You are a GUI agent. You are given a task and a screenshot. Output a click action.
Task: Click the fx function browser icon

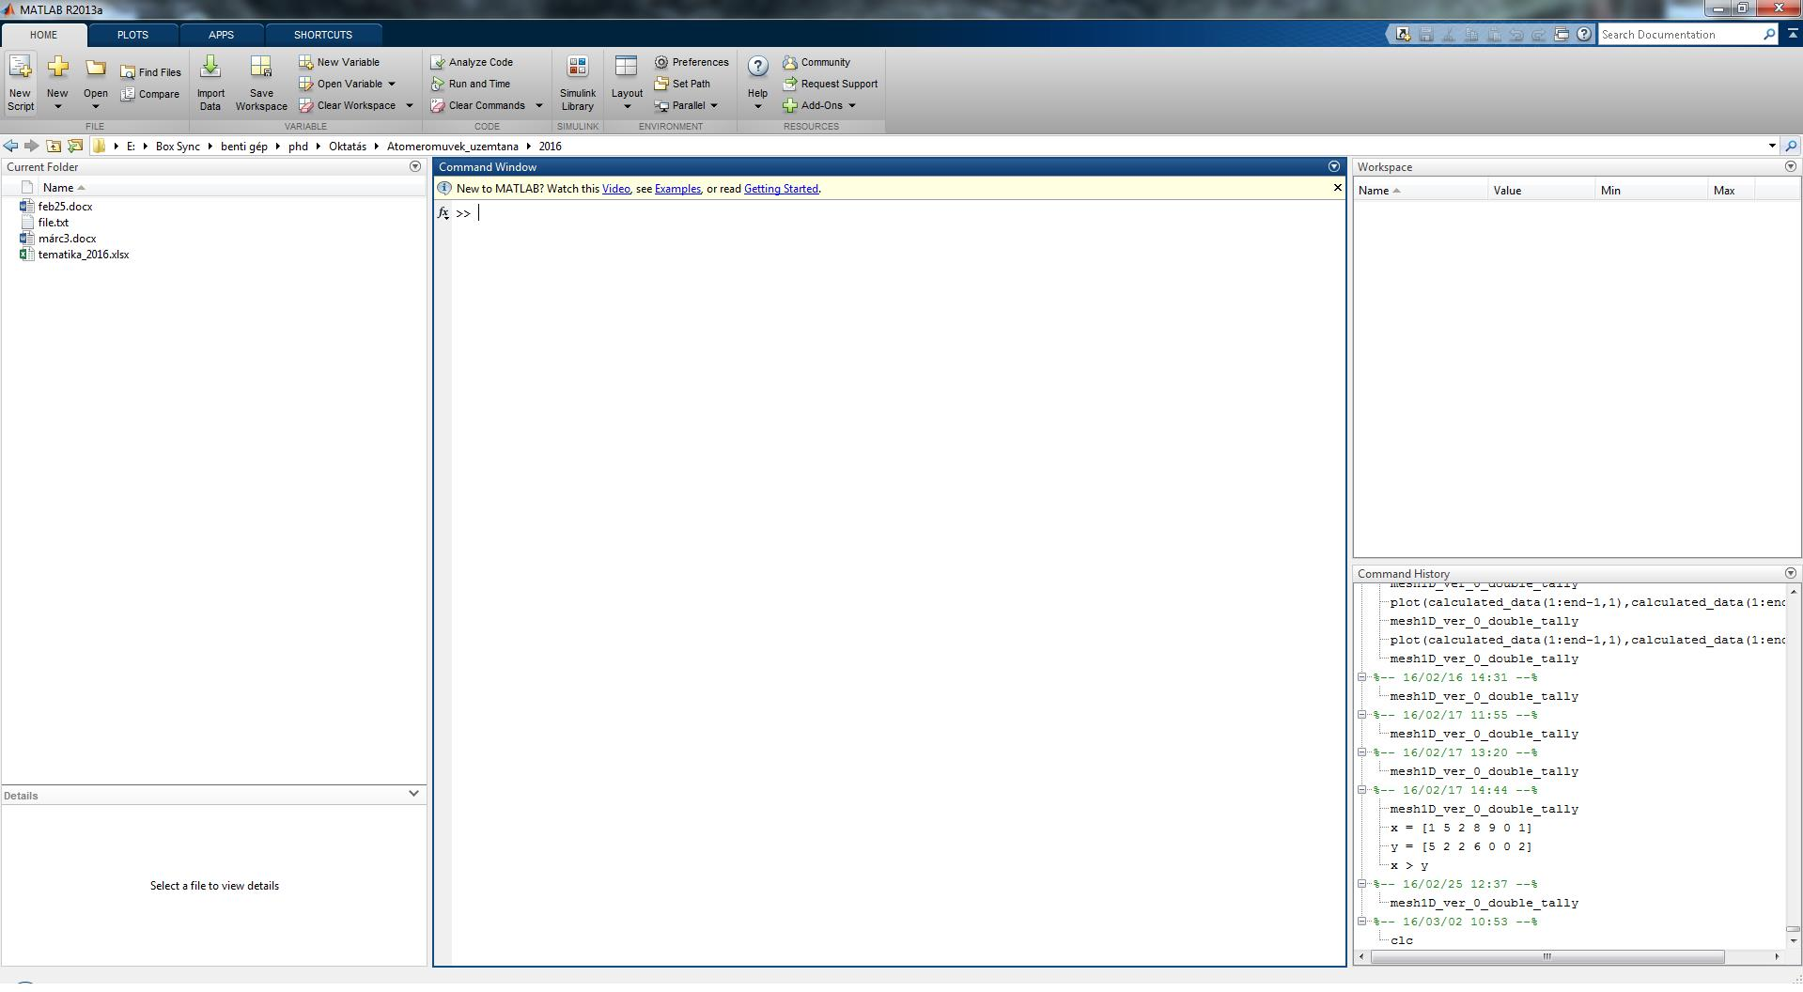point(443,213)
